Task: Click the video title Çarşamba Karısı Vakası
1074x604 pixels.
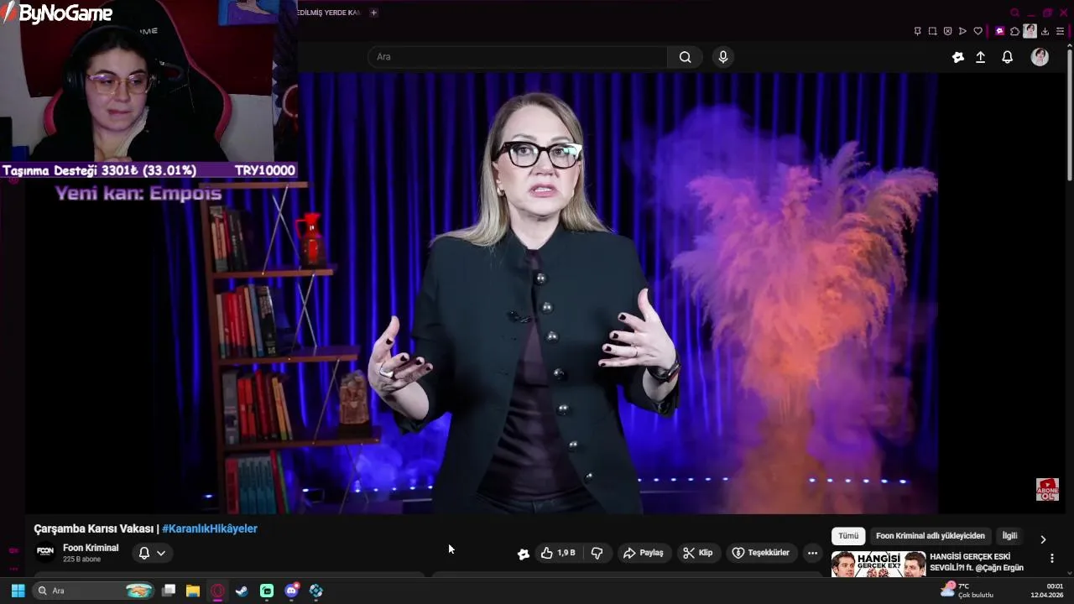Action: click(x=93, y=528)
